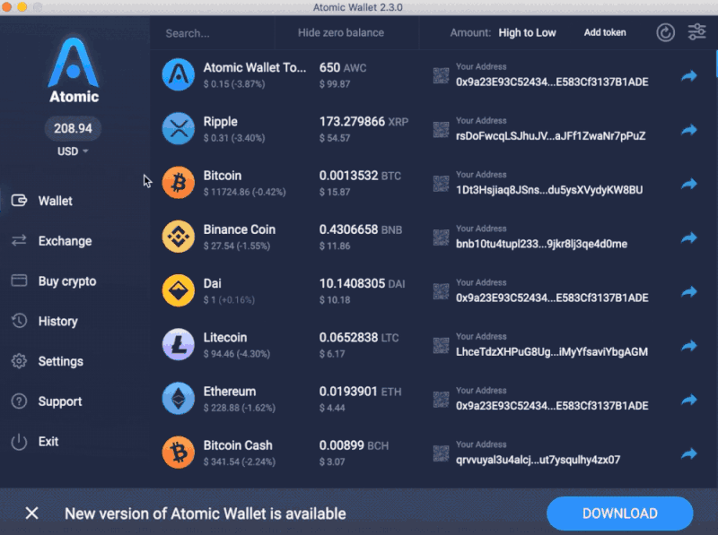
Task: Click the 0.4306658 BNB balance
Action: tap(361, 229)
